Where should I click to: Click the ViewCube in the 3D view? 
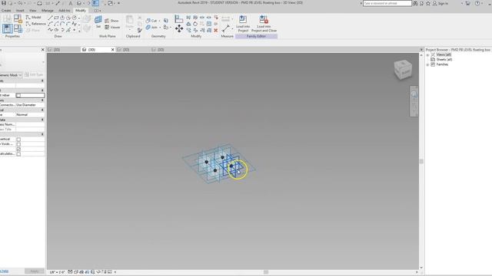coord(403,69)
